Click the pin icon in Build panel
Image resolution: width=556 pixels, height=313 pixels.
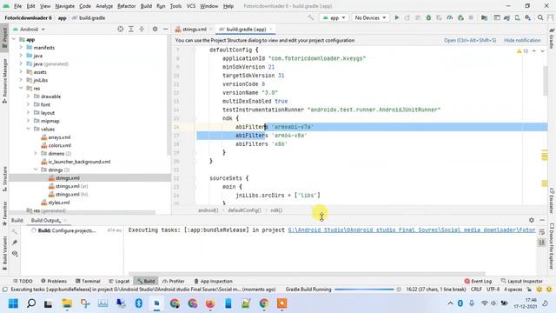click(15, 243)
